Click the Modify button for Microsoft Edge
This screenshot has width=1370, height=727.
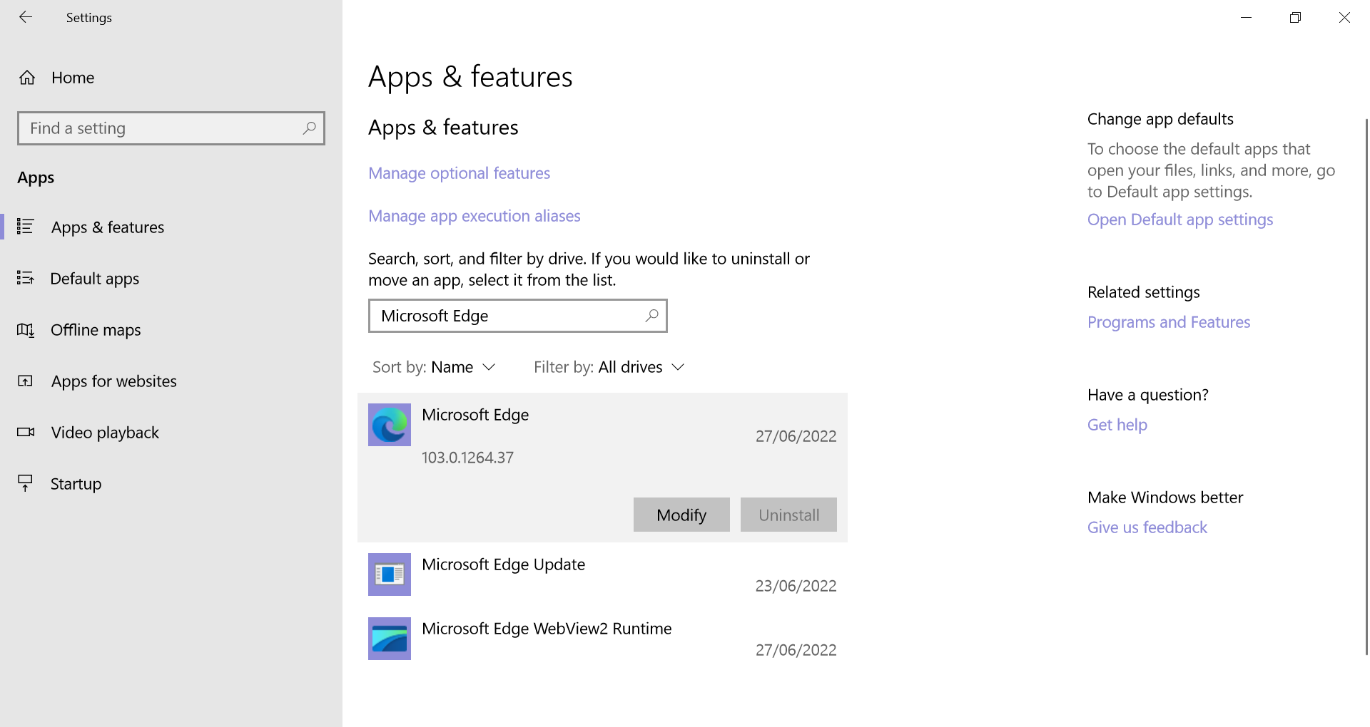681,515
